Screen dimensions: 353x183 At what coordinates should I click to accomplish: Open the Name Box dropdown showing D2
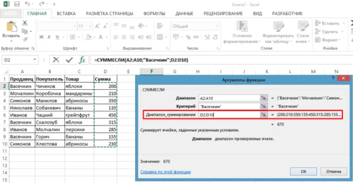click(x=35, y=60)
